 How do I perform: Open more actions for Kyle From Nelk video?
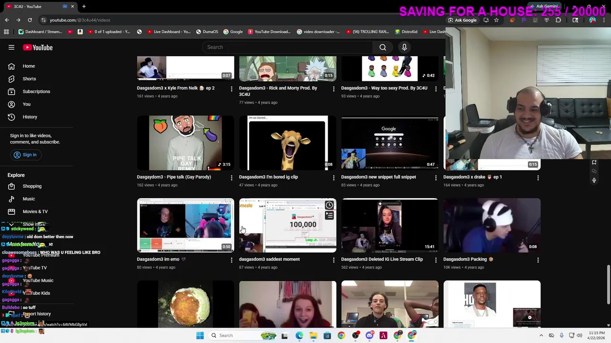(232, 89)
